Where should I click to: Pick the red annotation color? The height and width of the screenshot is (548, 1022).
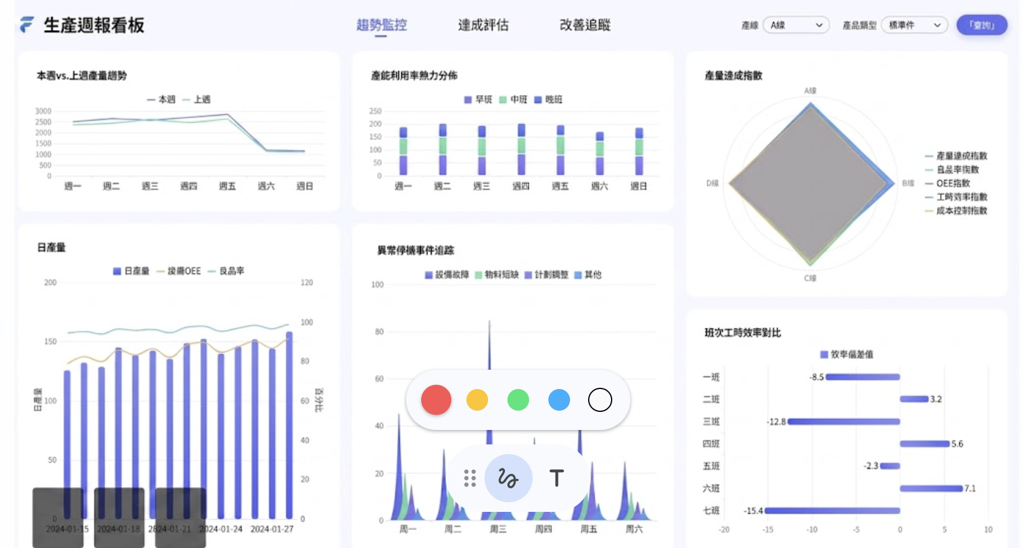436,400
